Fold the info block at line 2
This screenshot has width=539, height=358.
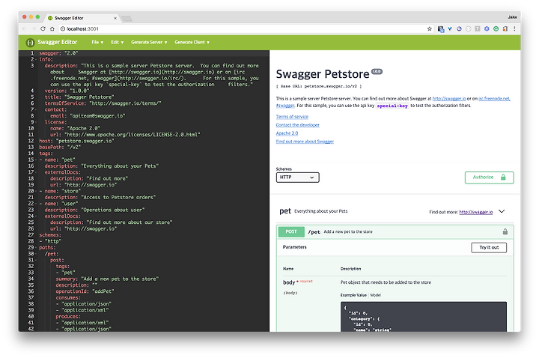36,59
